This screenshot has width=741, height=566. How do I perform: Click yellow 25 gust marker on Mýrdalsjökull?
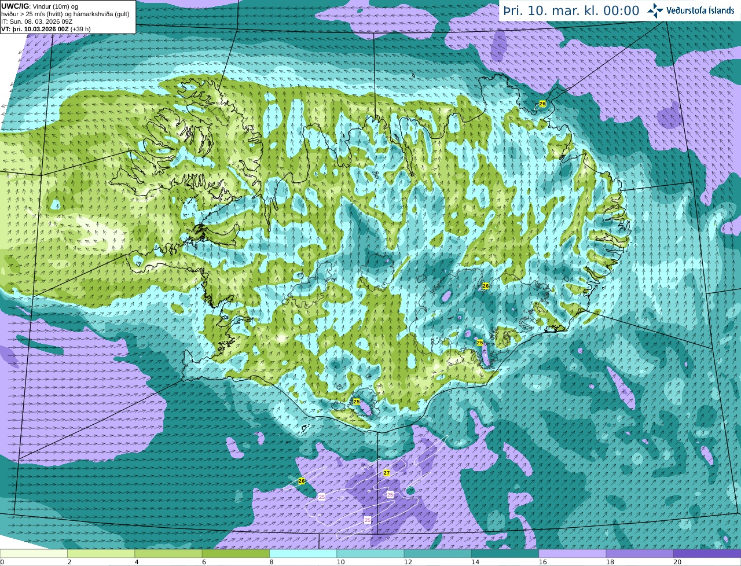tap(357, 402)
